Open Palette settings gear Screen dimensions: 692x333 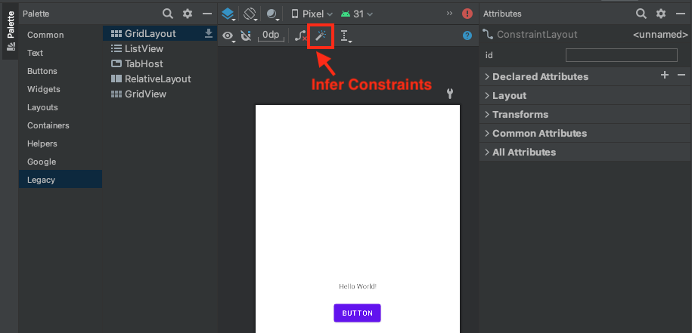point(188,14)
